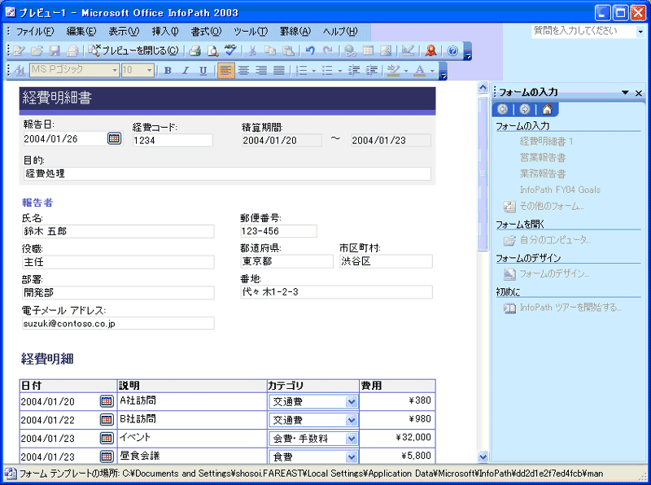Expand category dropdown showing 食費
651x485 pixels.
coord(351,457)
